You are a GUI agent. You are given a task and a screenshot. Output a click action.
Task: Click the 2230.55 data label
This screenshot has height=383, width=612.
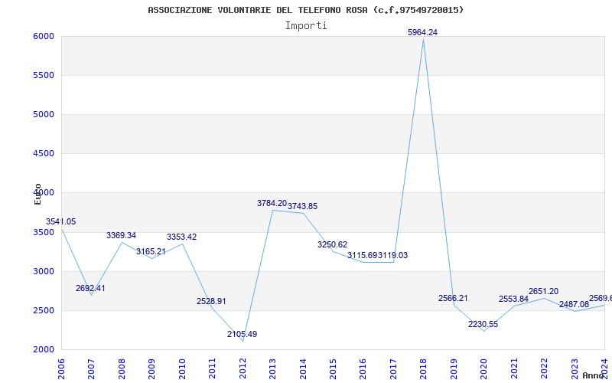pos(483,324)
